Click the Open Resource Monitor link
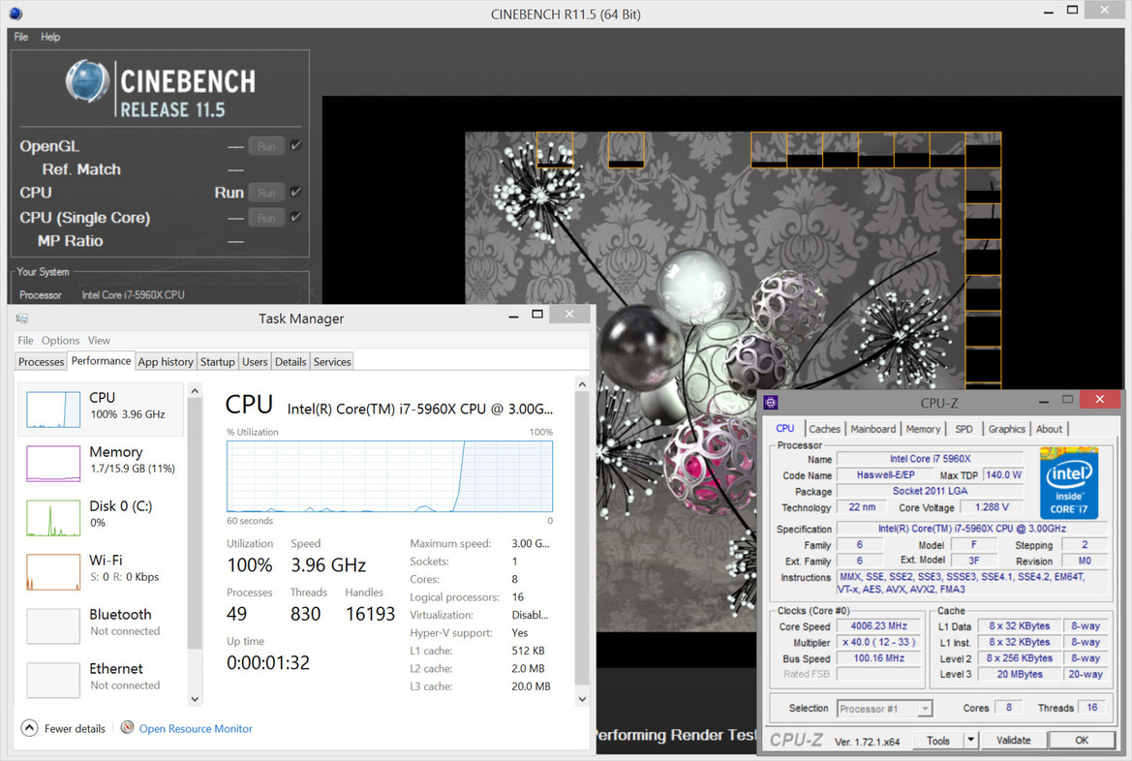The width and height of the screenshot is (1132, 761). click(x=196, y=728)
